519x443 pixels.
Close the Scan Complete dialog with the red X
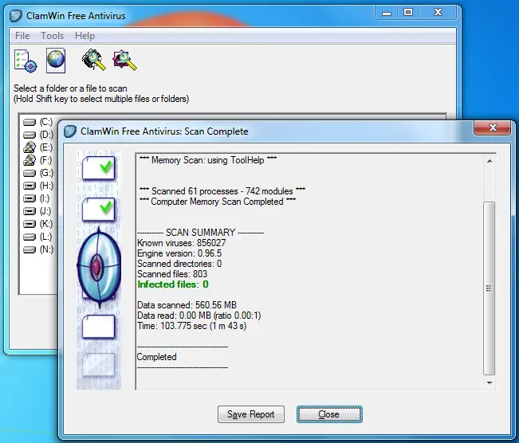(x=493, y=127)
